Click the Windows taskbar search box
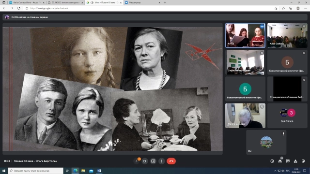This screenshot has width=310, height=174. [x=35, y=171]
